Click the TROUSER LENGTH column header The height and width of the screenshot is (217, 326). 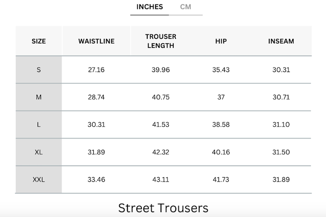161,41
